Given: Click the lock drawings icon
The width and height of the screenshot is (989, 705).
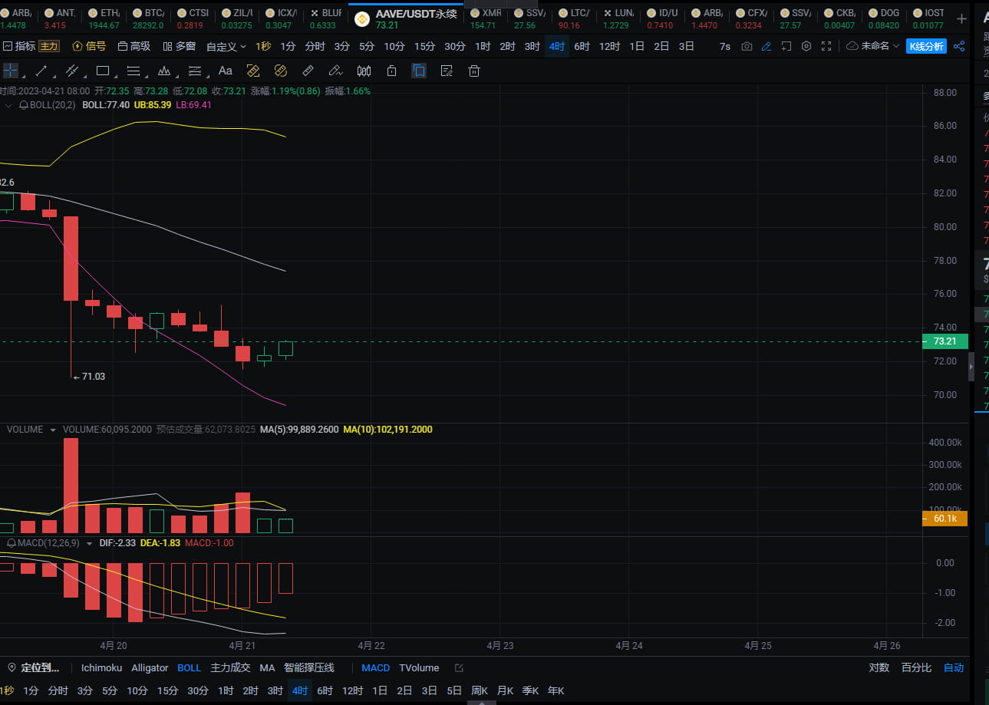Looking at the screenshot, I should 391,71.
